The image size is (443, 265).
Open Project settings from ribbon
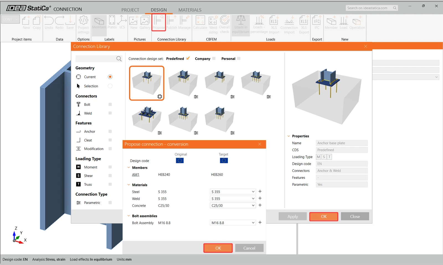83,25
